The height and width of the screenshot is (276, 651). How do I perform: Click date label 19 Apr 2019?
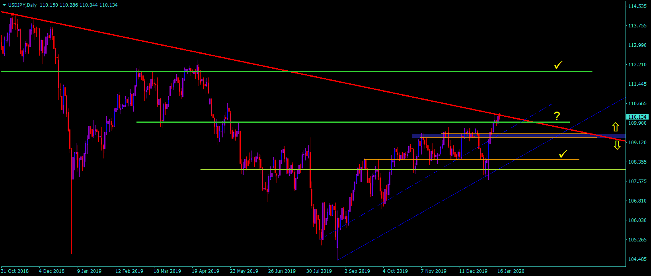pos(206,271)
